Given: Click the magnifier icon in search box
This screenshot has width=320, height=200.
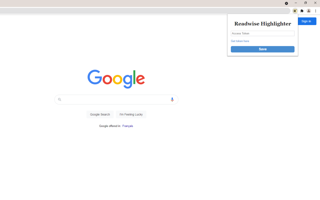Looking at the screenshot, I should 59,99.
